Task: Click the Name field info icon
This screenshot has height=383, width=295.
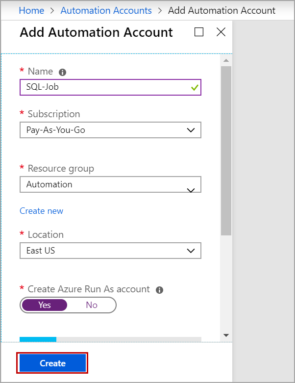Action: [x=62, y=72]
